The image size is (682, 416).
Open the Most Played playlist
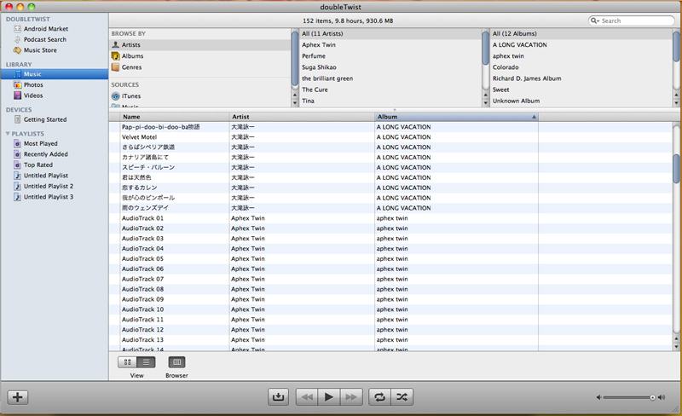(x=40, y=144)
